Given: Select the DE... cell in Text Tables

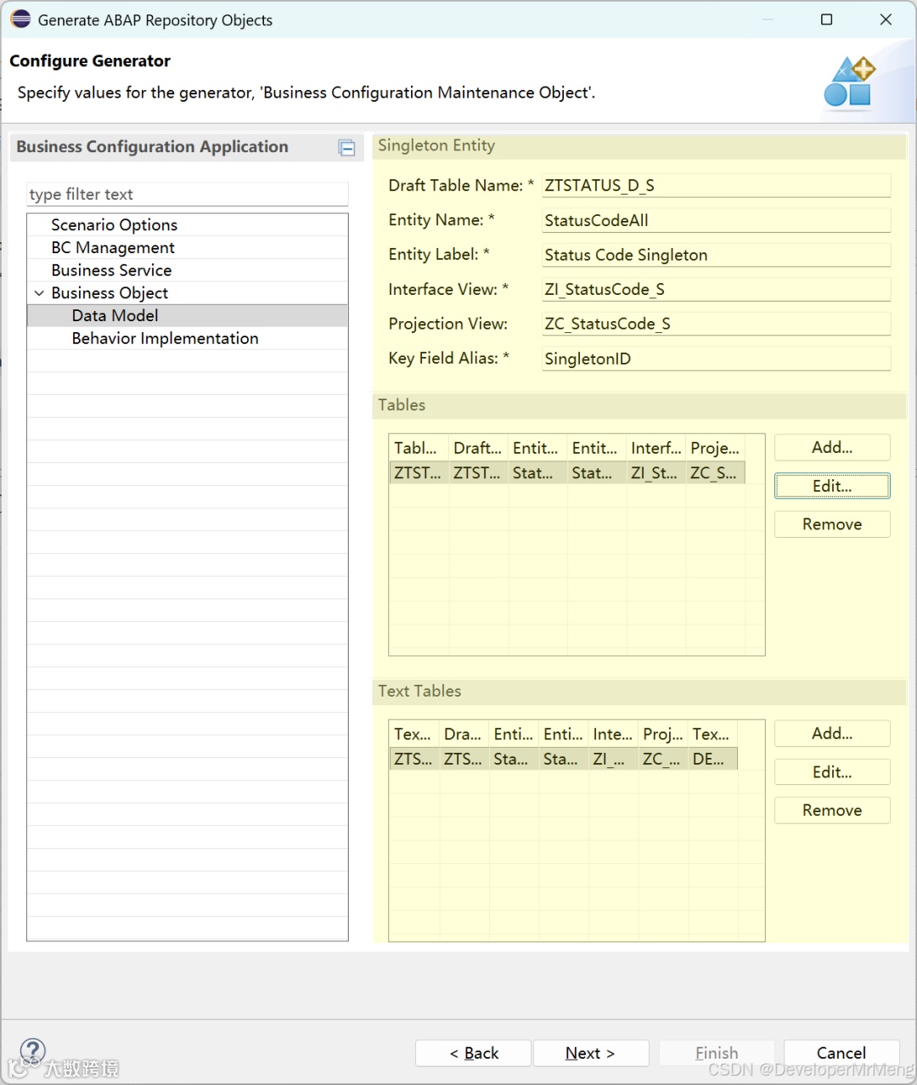Looking at the screenshot, I should [x=712, y=760].
